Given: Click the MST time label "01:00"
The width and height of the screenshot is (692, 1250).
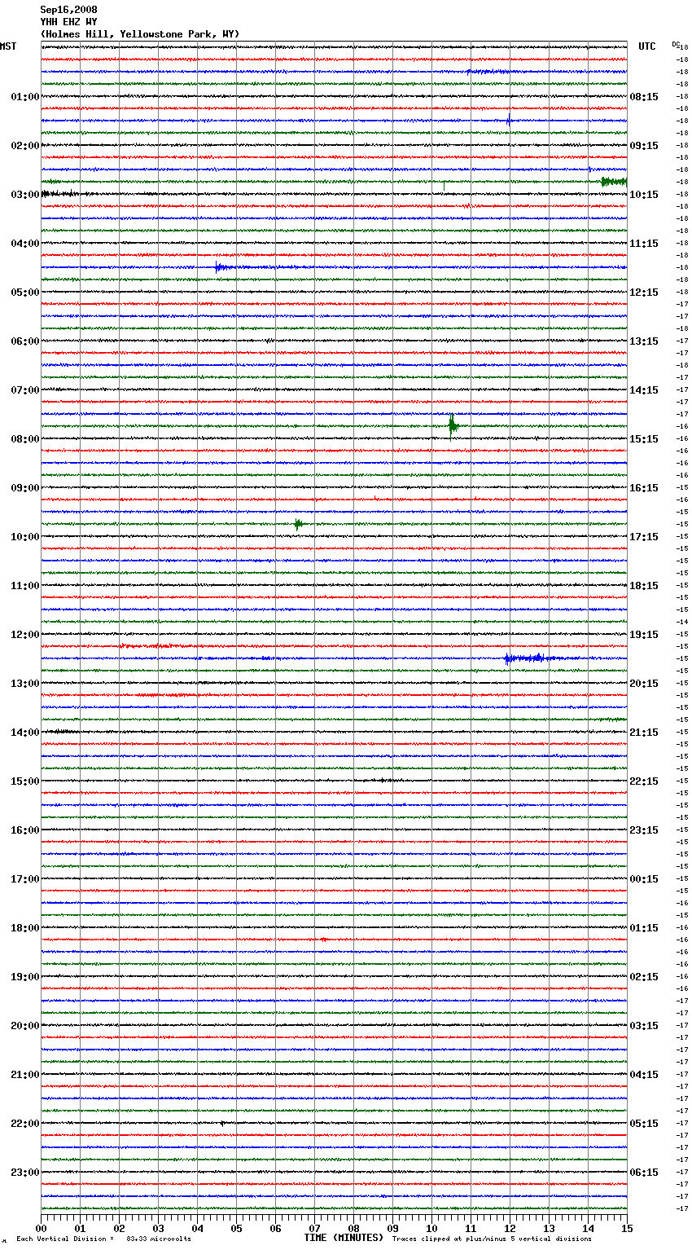Looking at the screenshot, I should pyautogui.click(x=25, y=97).
